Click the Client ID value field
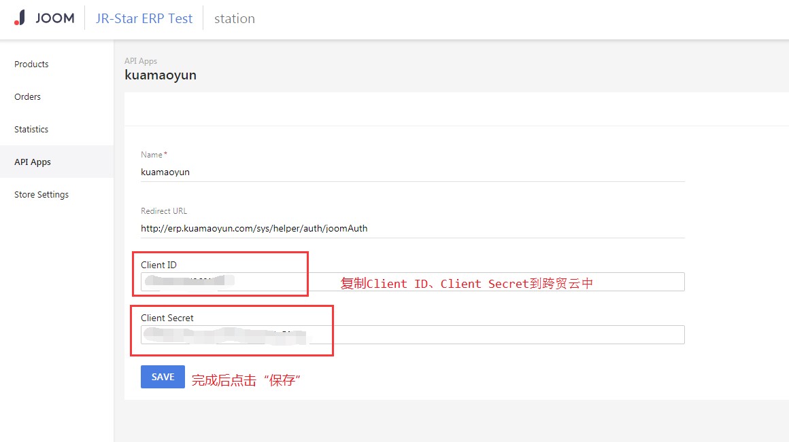789x442 pixels. [x=413, y=282]
